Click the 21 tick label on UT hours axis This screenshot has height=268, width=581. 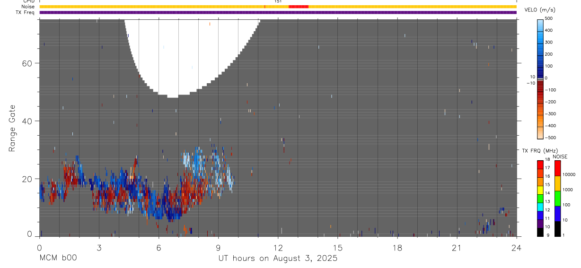(457, 248)
